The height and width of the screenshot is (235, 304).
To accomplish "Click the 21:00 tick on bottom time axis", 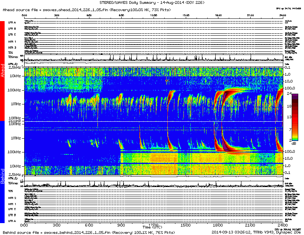I will (x=250, y=225).
